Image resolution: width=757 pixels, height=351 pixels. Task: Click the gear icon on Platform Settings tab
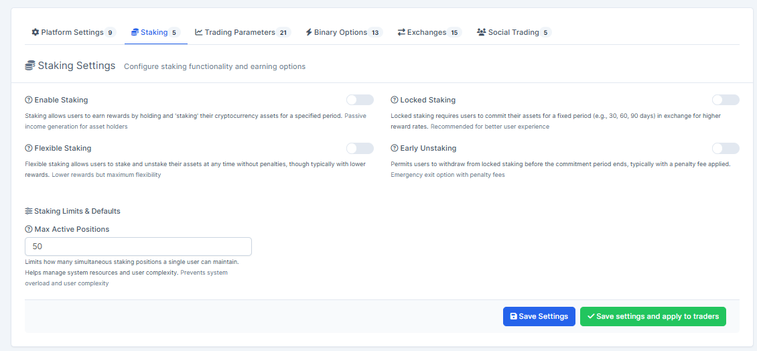coord(36,32)
